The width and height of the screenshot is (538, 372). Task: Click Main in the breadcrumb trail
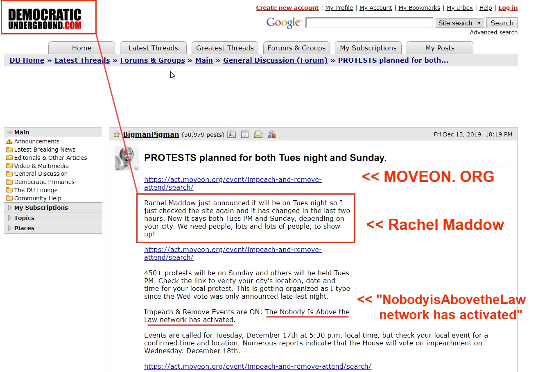point(204,60)
